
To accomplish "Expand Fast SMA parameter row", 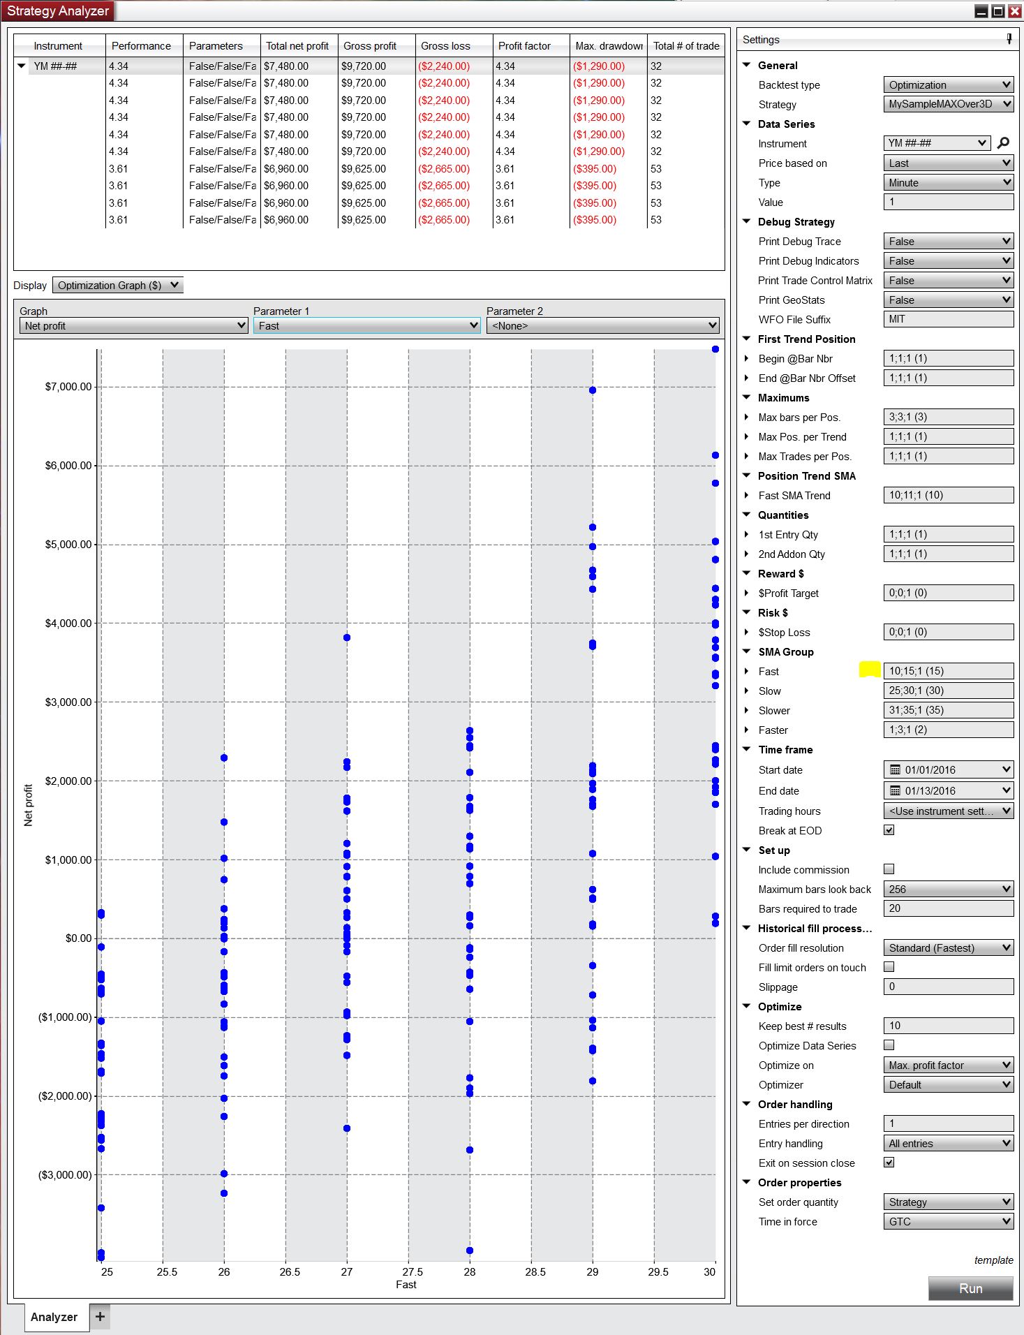I will click(746, 495).
